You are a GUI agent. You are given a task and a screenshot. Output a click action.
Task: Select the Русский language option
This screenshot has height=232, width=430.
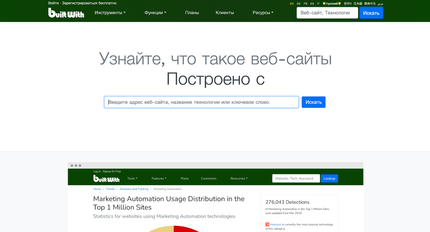click(332, 4)
